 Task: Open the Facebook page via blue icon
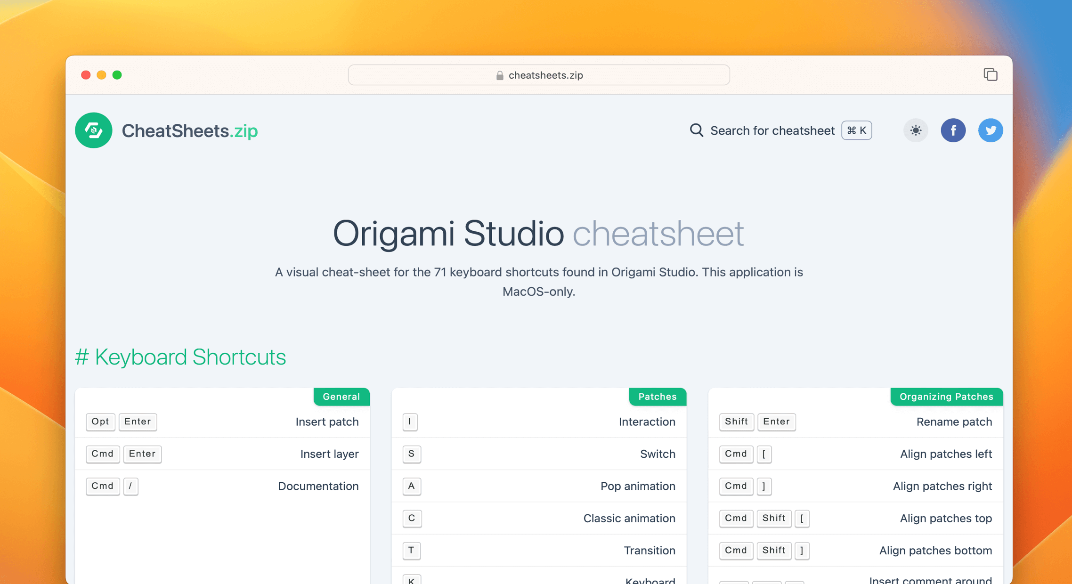tap(953, 130)
